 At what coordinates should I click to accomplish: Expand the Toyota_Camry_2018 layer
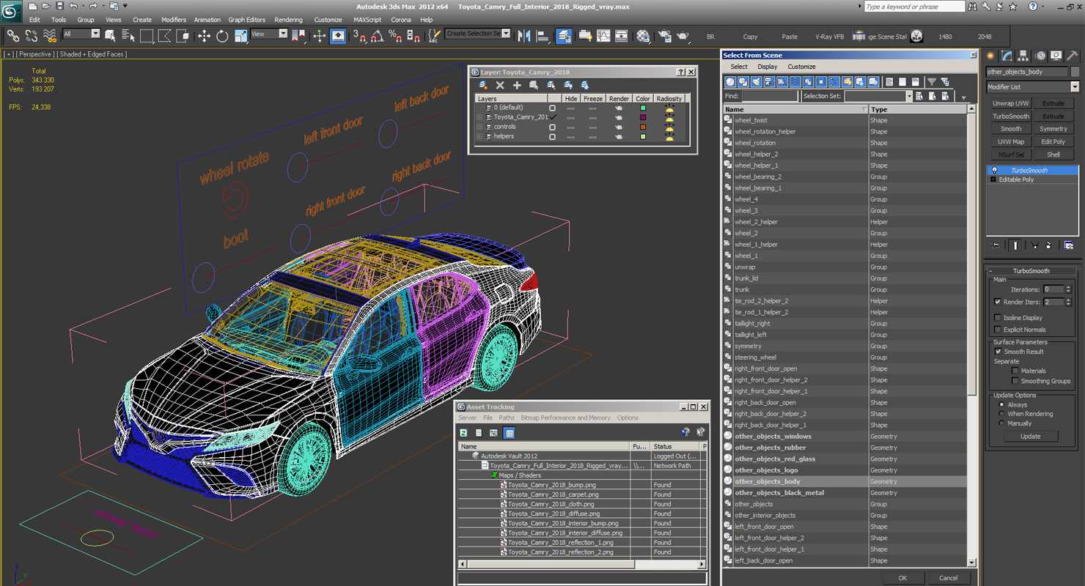(x=479, y=117)
